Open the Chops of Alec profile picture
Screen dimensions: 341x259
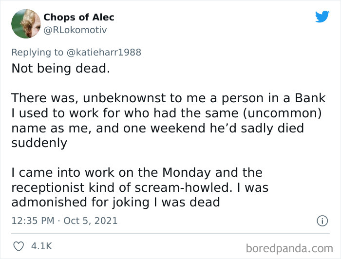point(26,23)
